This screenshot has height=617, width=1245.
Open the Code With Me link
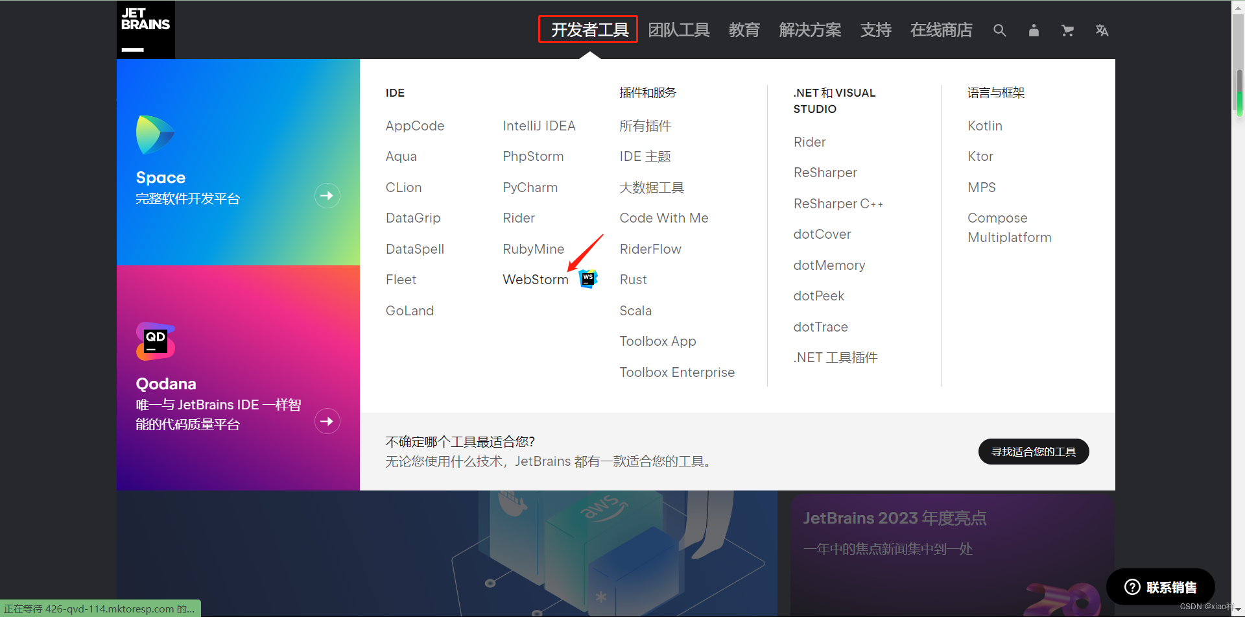[x=664, y=218]
